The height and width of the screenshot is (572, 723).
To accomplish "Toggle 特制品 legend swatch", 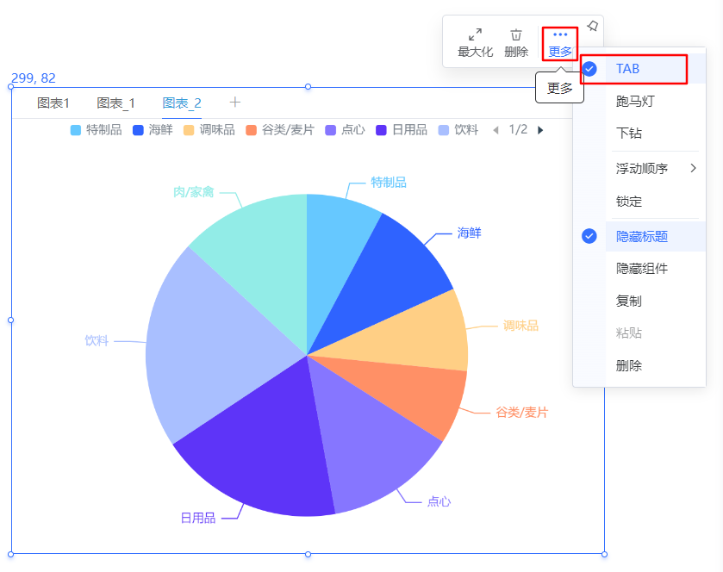I will pyautogui.click(x=76, y=130).
